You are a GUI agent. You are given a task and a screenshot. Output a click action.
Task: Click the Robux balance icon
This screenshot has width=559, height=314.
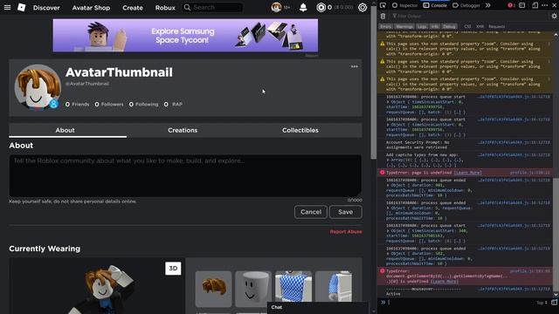(321, 7)
